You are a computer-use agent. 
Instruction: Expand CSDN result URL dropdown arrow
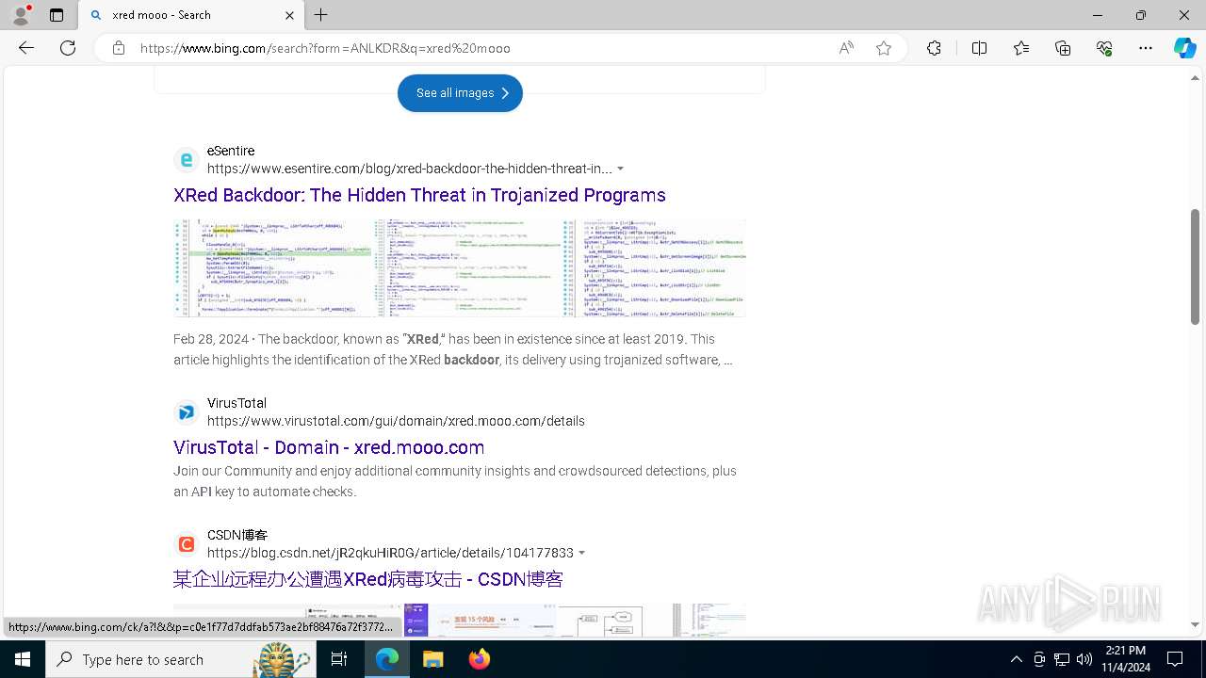581,553
